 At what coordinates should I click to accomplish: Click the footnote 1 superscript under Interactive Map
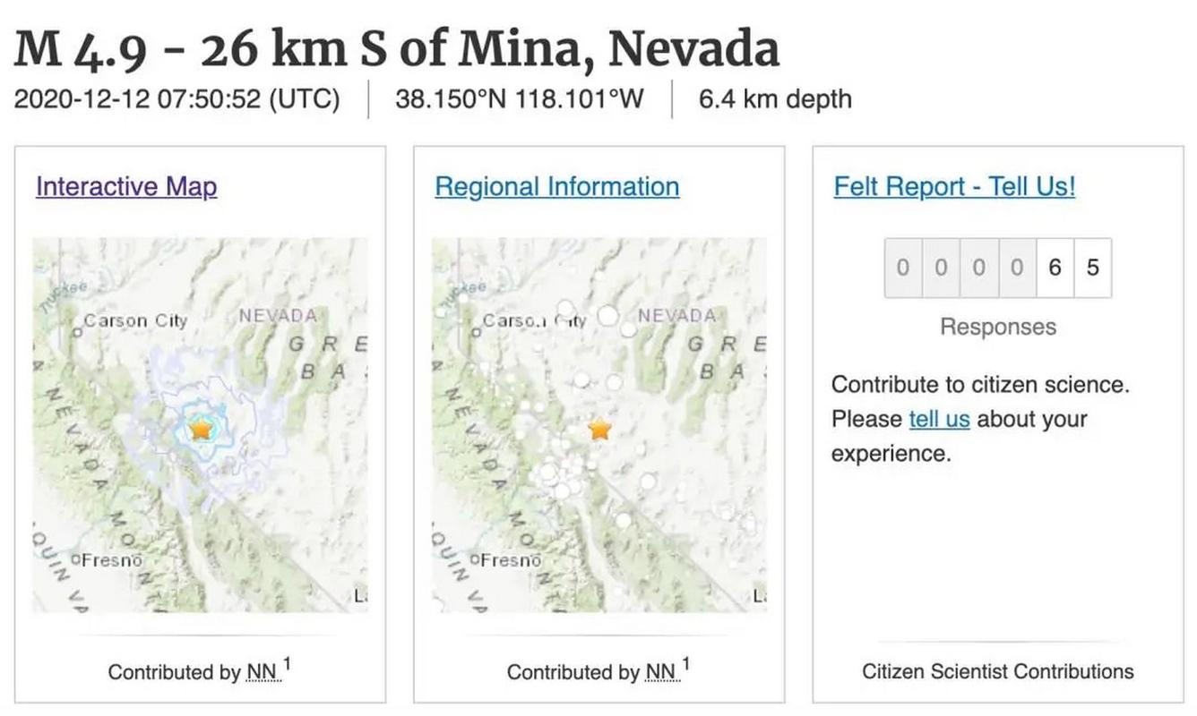[287, 665]
